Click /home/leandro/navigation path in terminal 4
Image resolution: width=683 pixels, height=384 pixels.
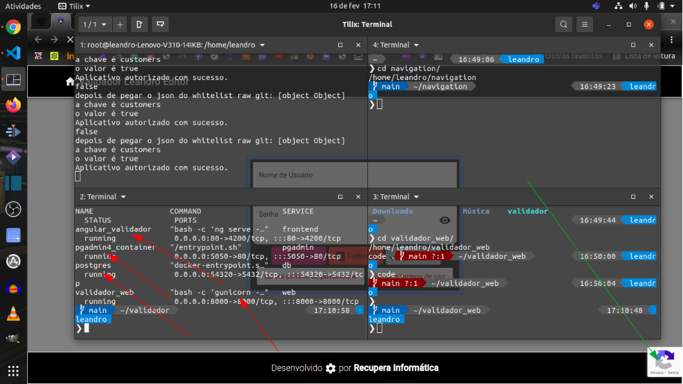point(422,77)
